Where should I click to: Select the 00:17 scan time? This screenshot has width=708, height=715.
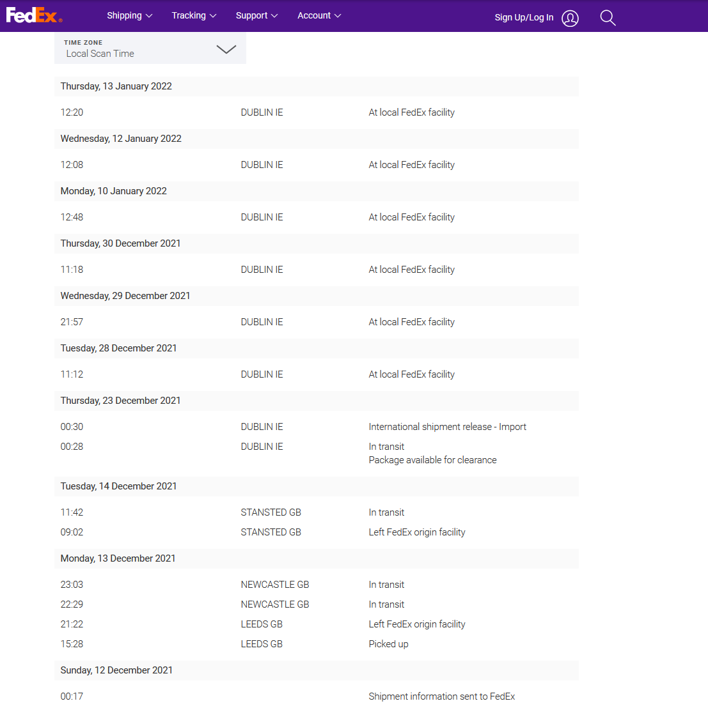(x=72, y=696)
